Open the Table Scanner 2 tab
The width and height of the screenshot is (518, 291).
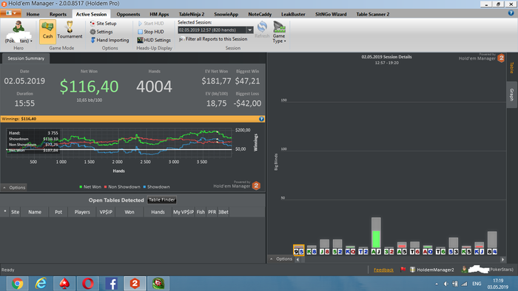pos(373,14)
